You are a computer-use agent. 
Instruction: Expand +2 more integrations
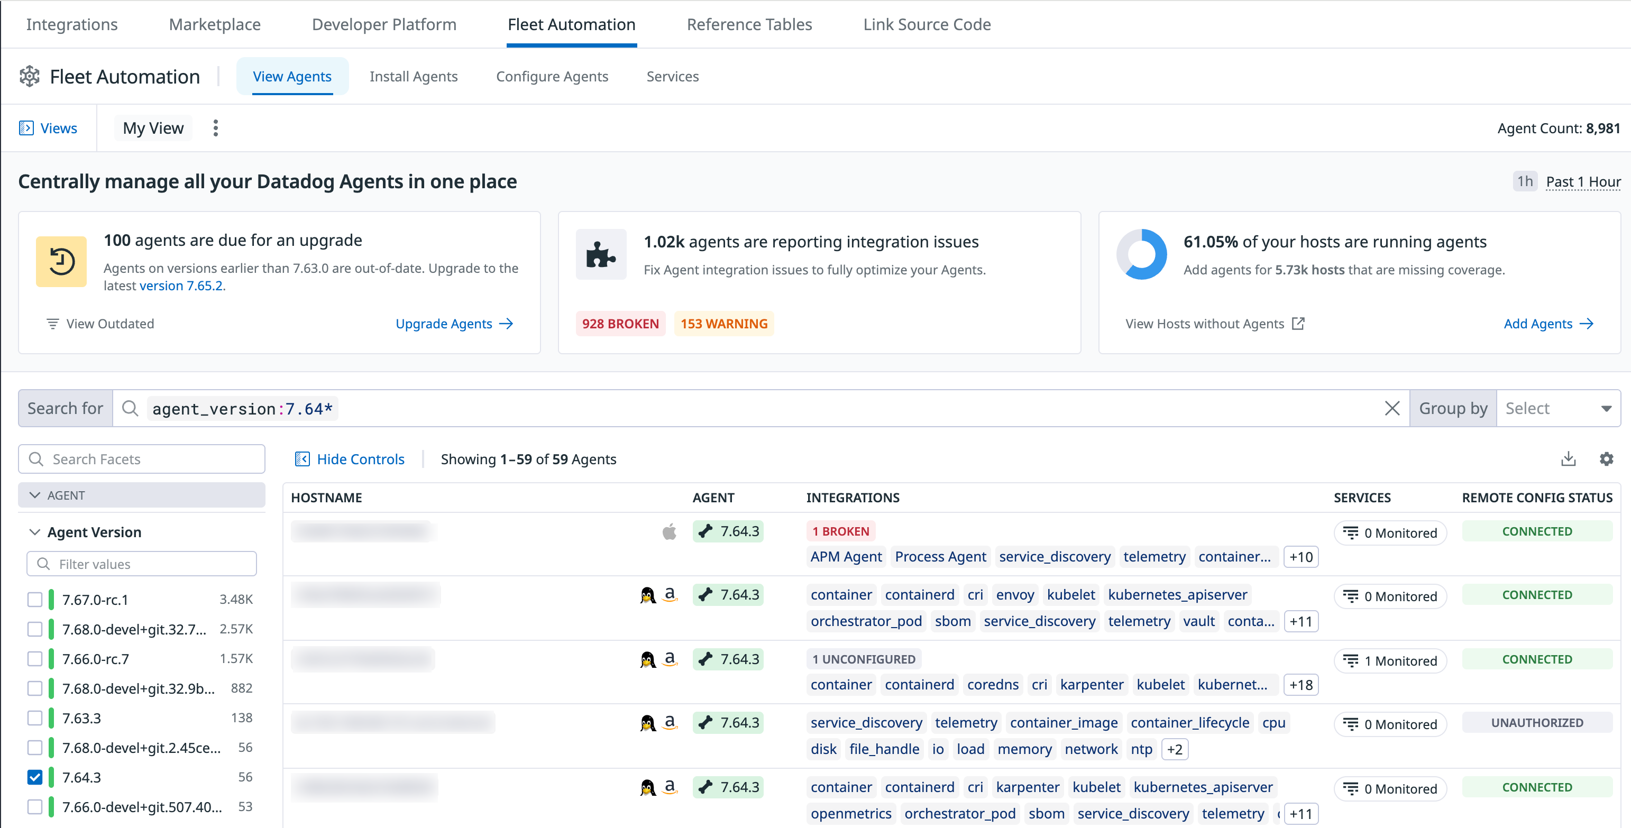1175,750
